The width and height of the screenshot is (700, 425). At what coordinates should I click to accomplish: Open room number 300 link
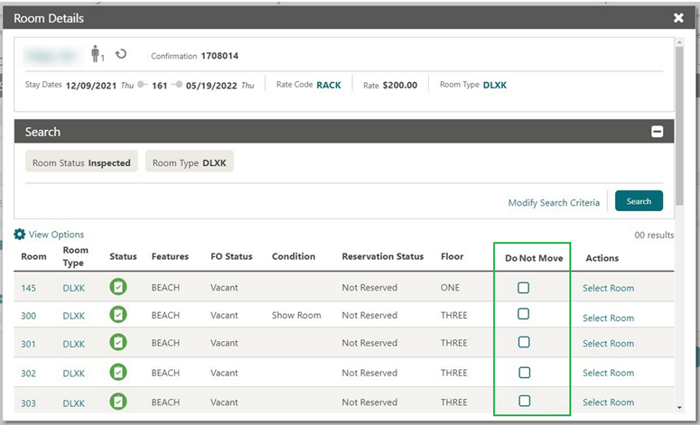point(28,316)
